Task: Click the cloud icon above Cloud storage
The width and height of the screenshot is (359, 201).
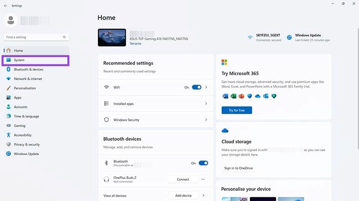Action: click(x=225, y=130)
